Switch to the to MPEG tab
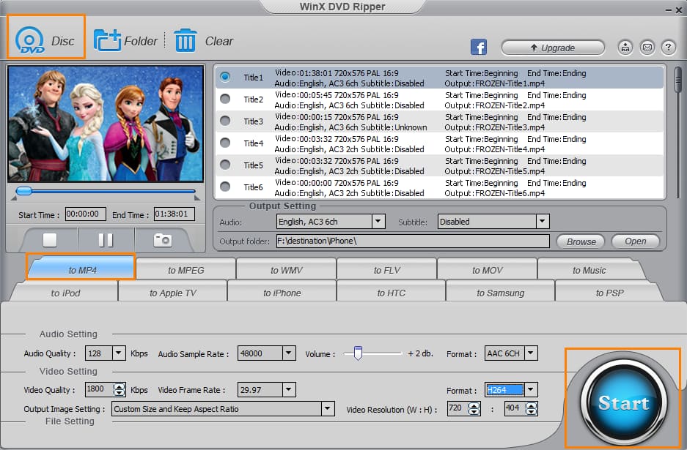687x450 pixels. (x=185, y=270)
